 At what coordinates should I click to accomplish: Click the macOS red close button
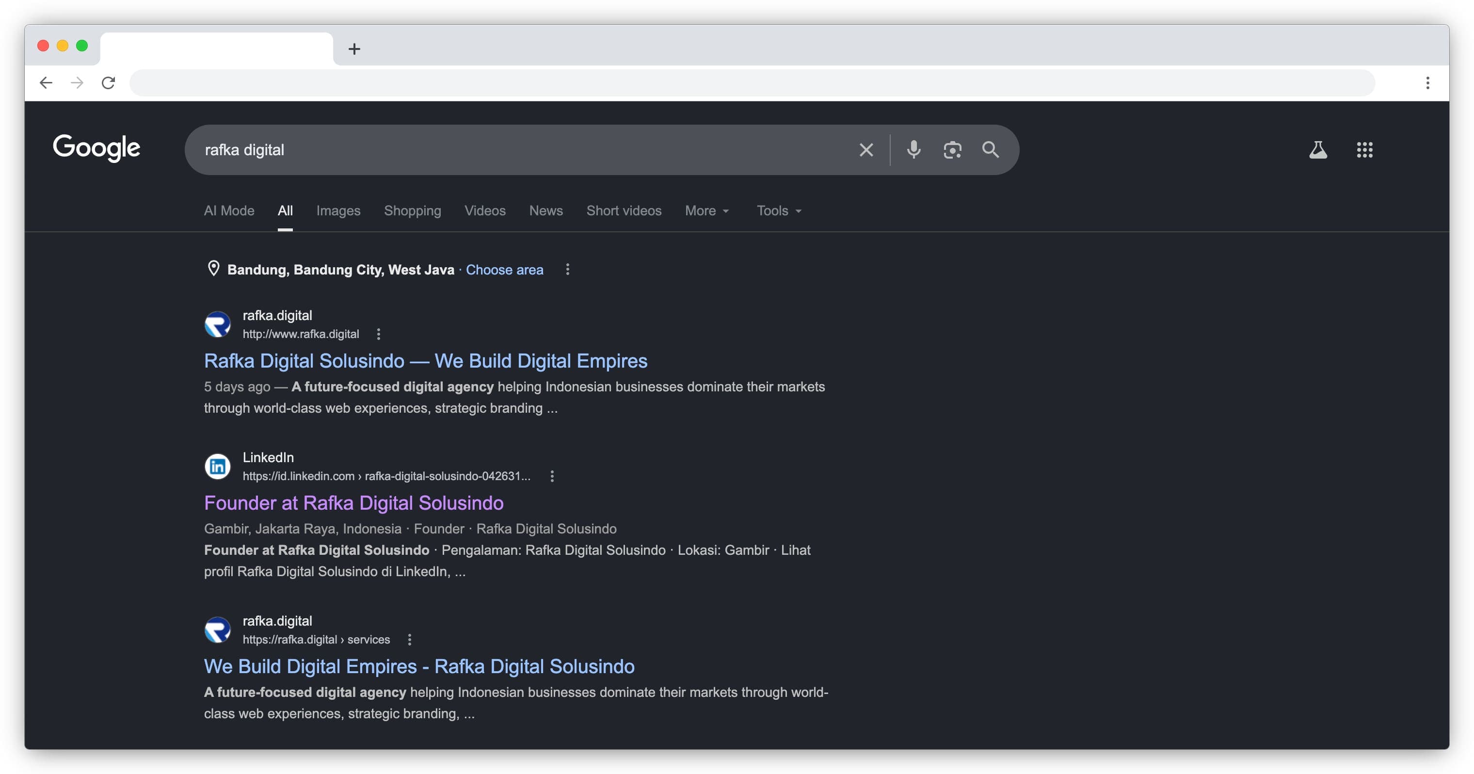click(x=43, y=46)
